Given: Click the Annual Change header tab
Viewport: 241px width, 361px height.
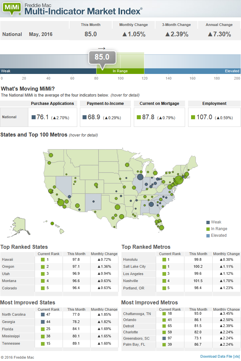Looking at the screenshot, I should point(219,25).
